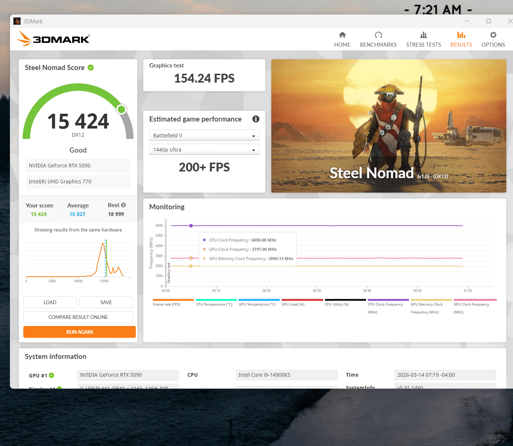Image resolution: width=513 pixels, height=446 pixels.
Task: Go to Benchmarks via gauge icon
Action: click(378, 35)
